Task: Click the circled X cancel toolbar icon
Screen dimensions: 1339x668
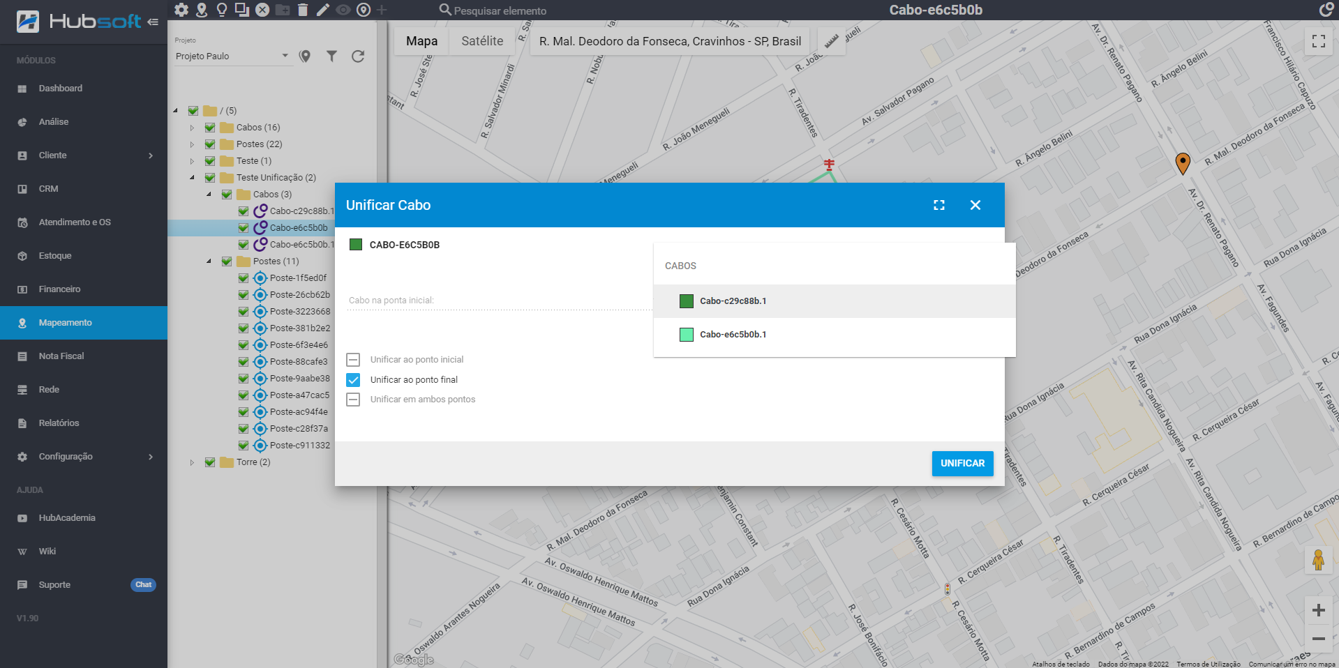Action: (262, 10)
